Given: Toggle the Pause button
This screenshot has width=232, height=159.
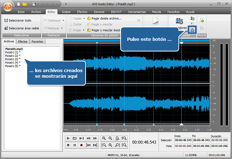Looking at the screenshot, I should 75,145.
